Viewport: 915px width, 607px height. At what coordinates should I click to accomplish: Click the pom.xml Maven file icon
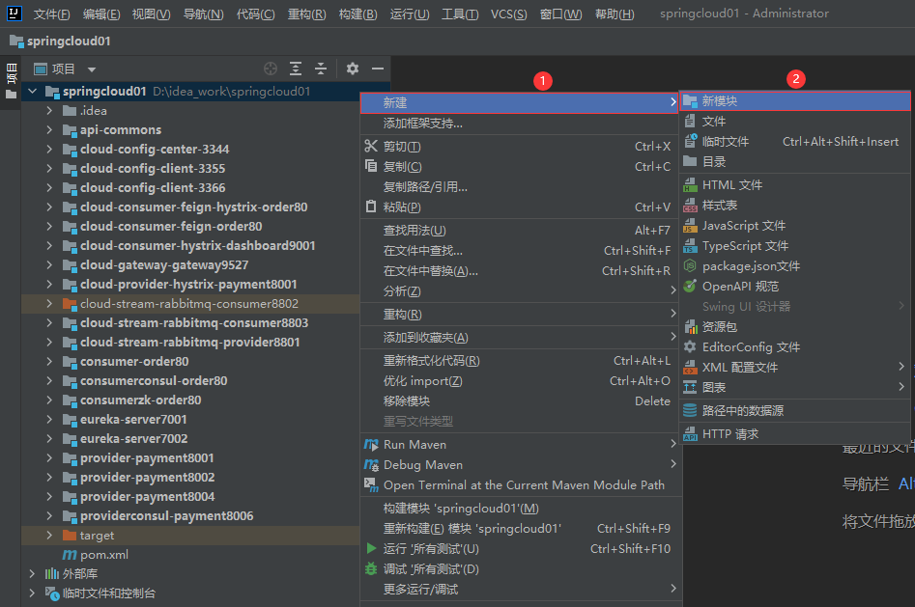click(70, 555)
